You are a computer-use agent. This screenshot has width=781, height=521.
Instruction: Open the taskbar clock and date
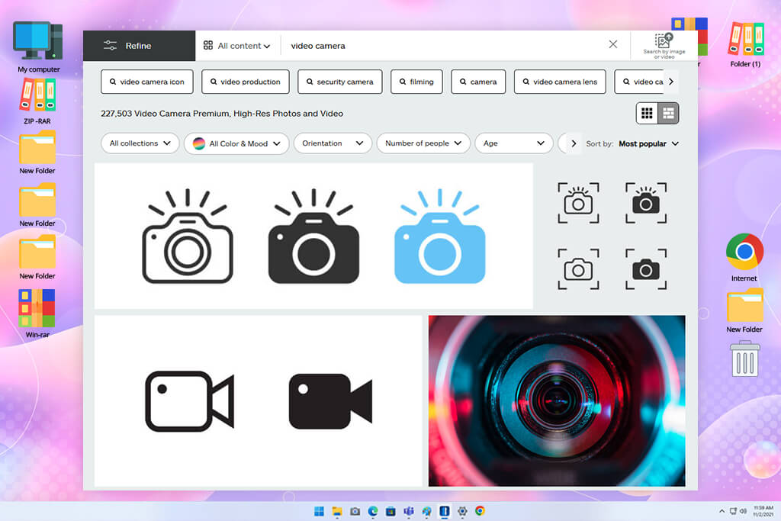(x=763, y=511)
